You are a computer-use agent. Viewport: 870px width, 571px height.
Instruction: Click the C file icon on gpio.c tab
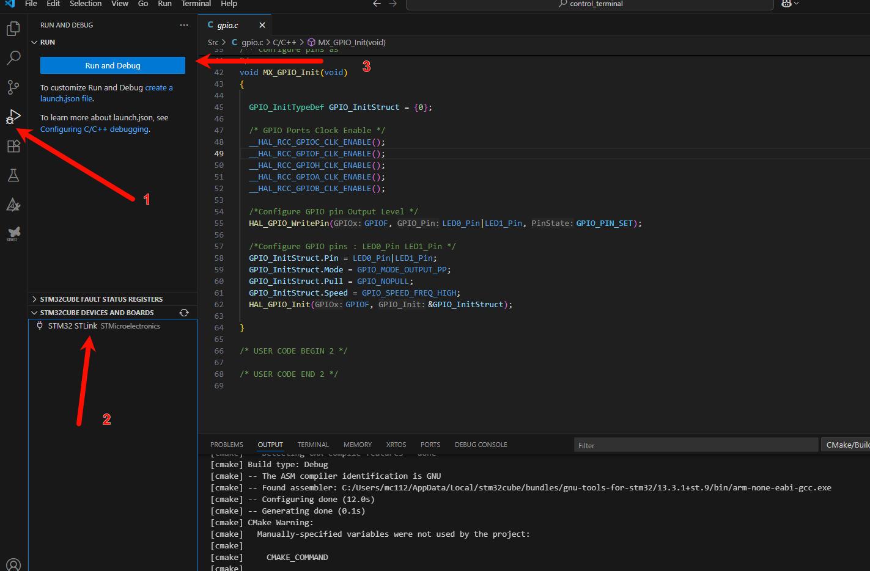pos(210,25)
